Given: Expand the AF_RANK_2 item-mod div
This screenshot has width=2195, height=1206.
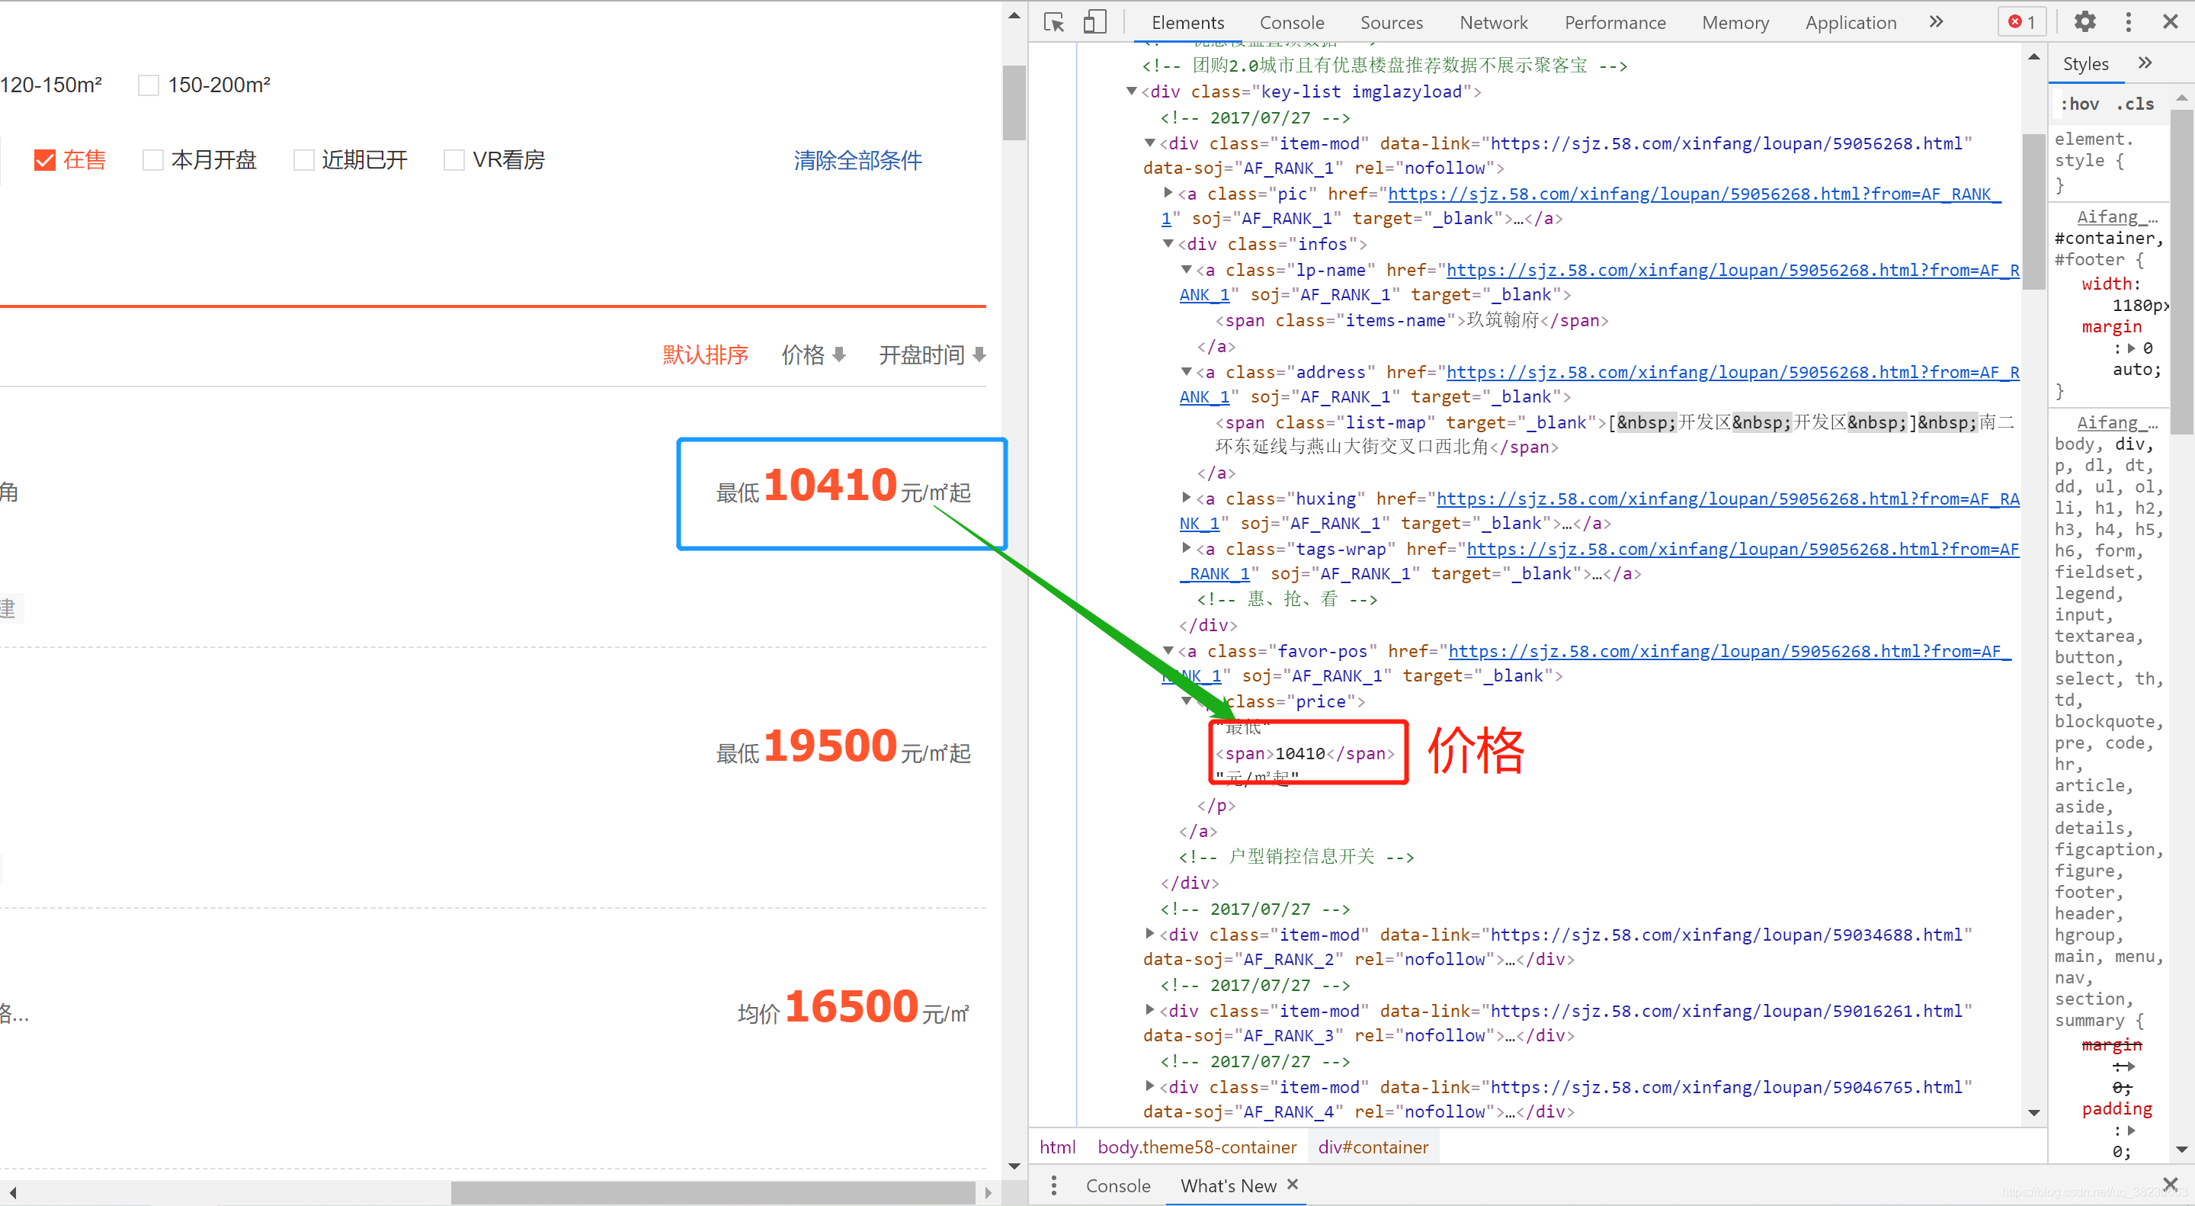Looking at the screenshot, I should click(1149, 934).
